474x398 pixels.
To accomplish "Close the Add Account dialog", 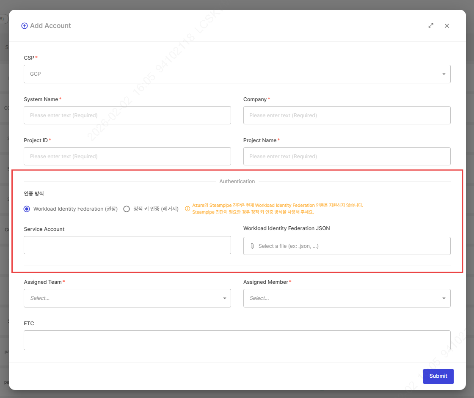I will coord(447,26).
